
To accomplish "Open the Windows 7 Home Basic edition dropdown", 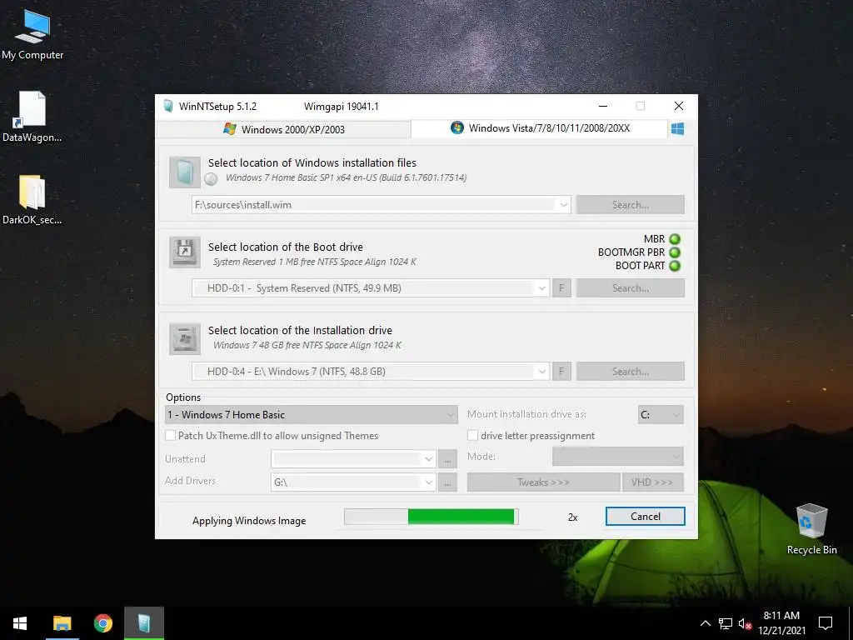I will [312, 415].
